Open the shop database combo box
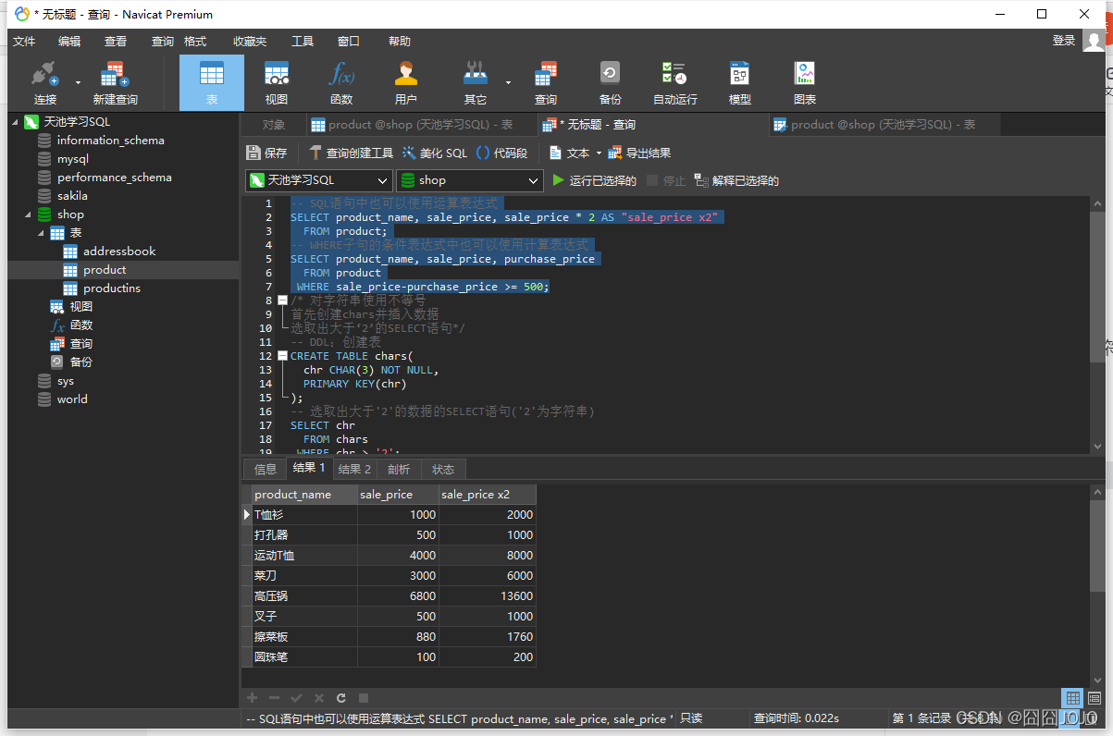Screen dimensions: 1113x736 [x=469, y=180]
